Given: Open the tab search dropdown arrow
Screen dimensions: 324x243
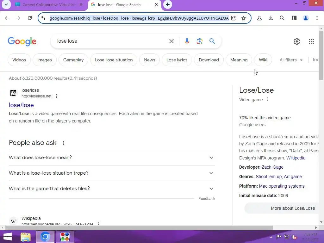Looking at the screenshot, I should [x=6, y=4].
